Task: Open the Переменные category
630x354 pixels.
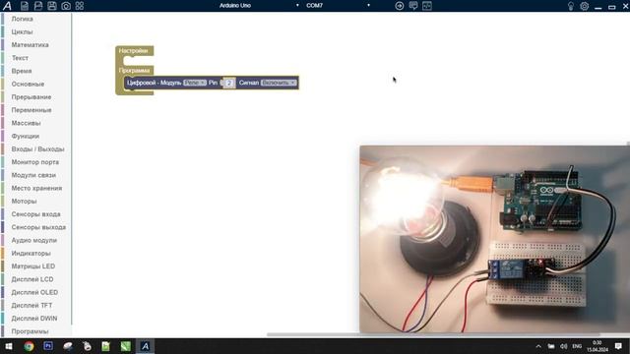Action: [31, 110]
